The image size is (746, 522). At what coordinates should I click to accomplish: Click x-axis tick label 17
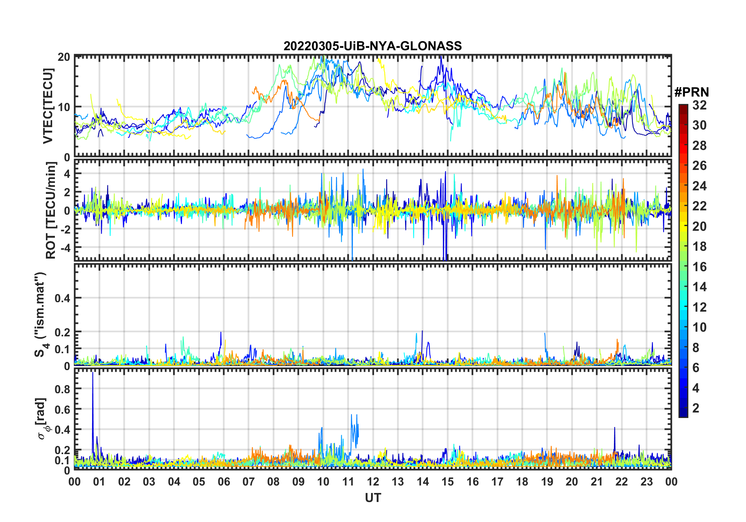point(497,482)
